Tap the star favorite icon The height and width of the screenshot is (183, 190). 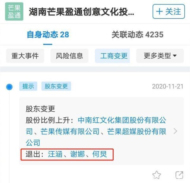[156, 175]
